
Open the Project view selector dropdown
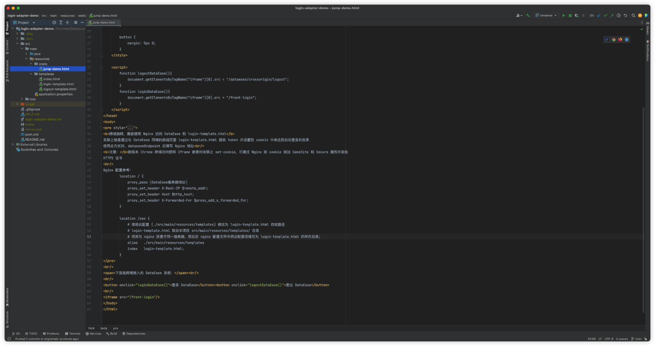24,22
